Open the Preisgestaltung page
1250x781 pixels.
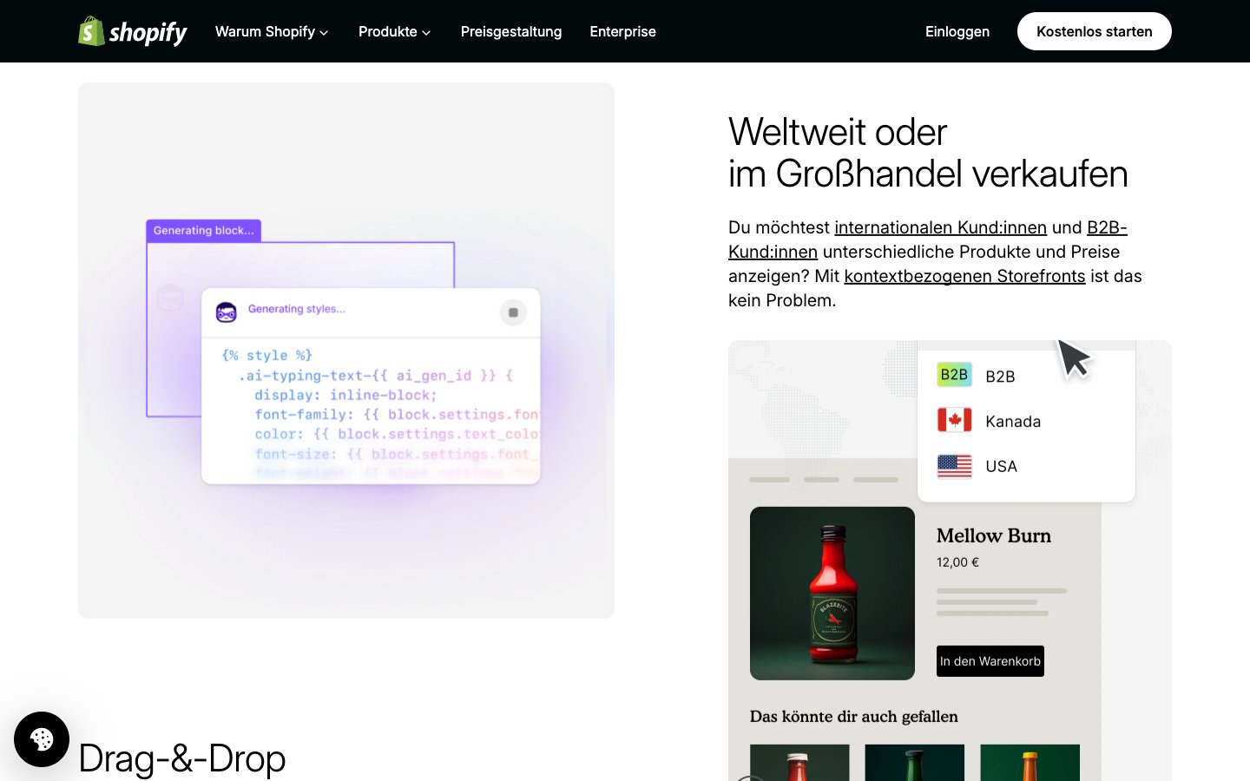pos(511,31)
